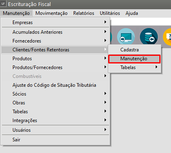171x153 pixels.
Task: Open the Fornecedores submenu
Action: pos(56,41)
